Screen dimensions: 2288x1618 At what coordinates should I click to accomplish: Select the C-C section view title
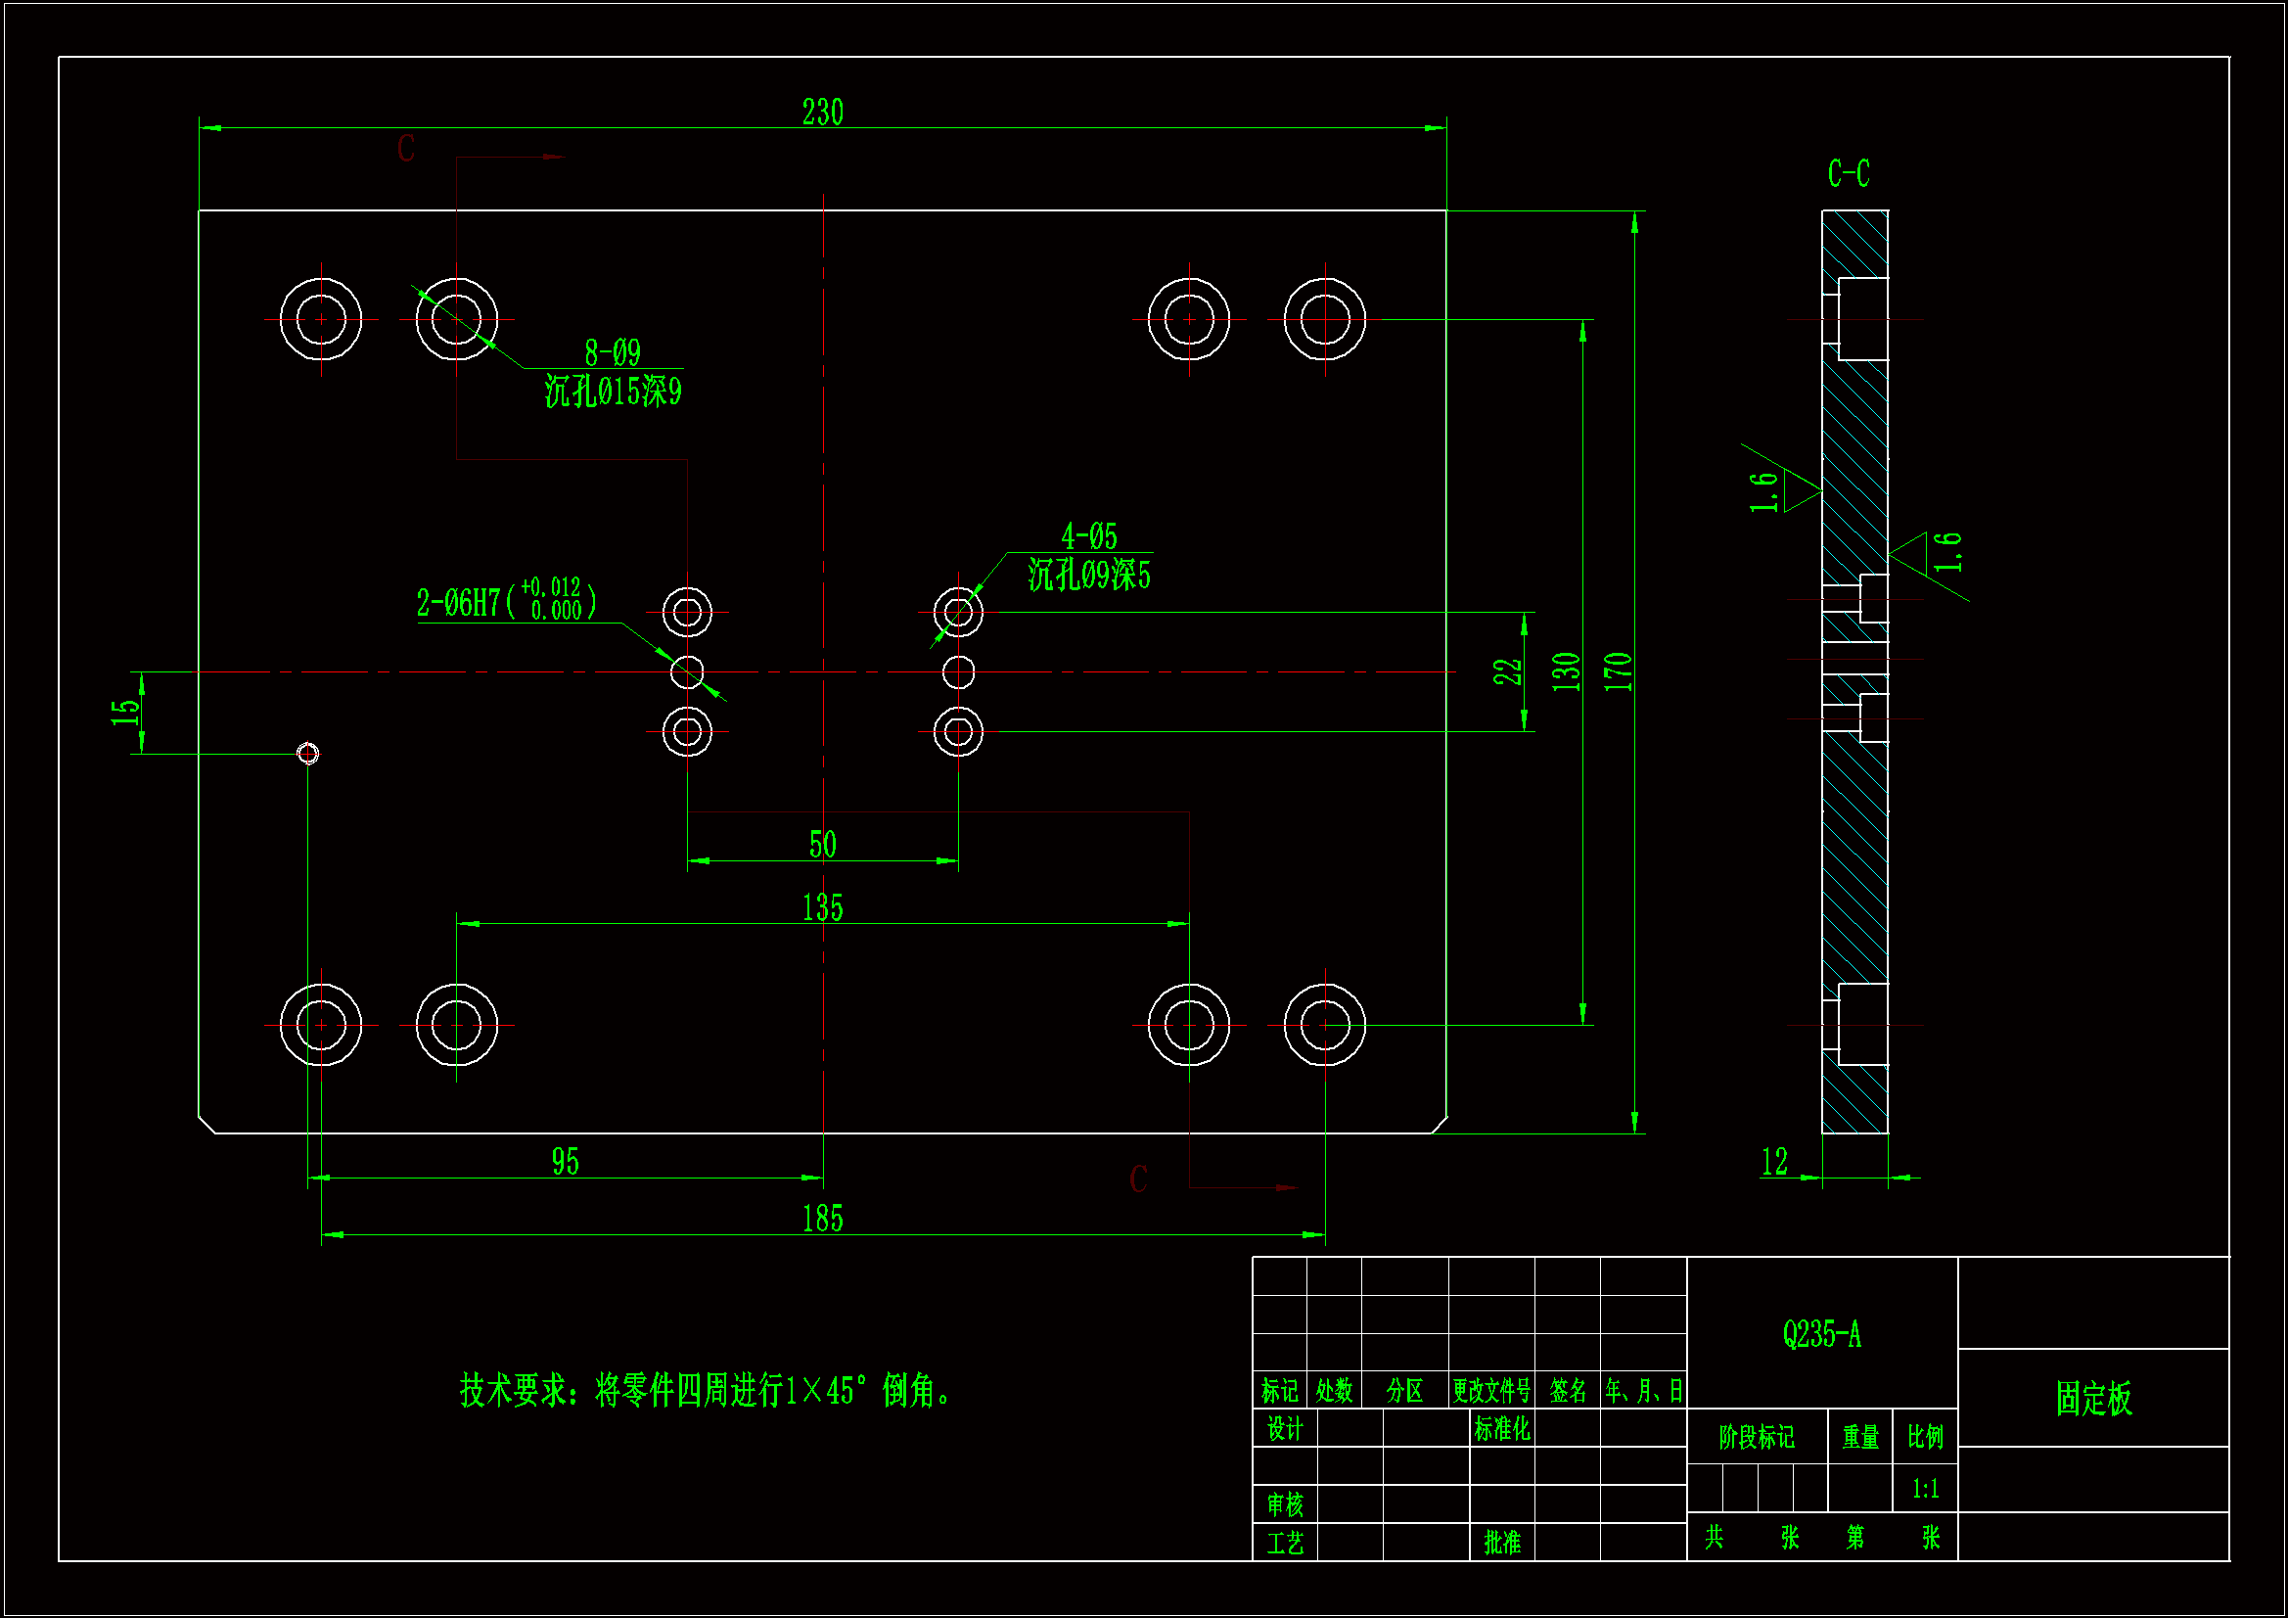point(1848,173)
